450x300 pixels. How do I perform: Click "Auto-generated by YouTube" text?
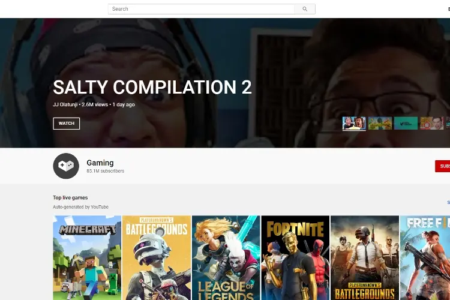click(80, 207)
